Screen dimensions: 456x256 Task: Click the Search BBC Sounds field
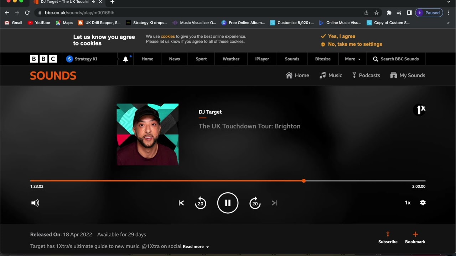(396, 59)
